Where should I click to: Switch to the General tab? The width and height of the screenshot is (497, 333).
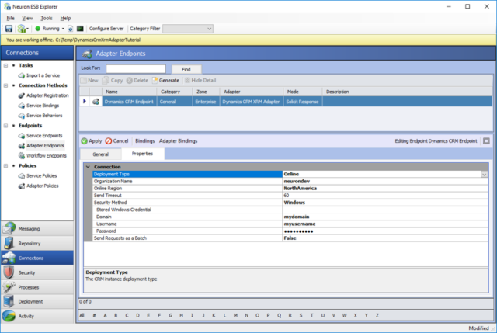[100, 154]
